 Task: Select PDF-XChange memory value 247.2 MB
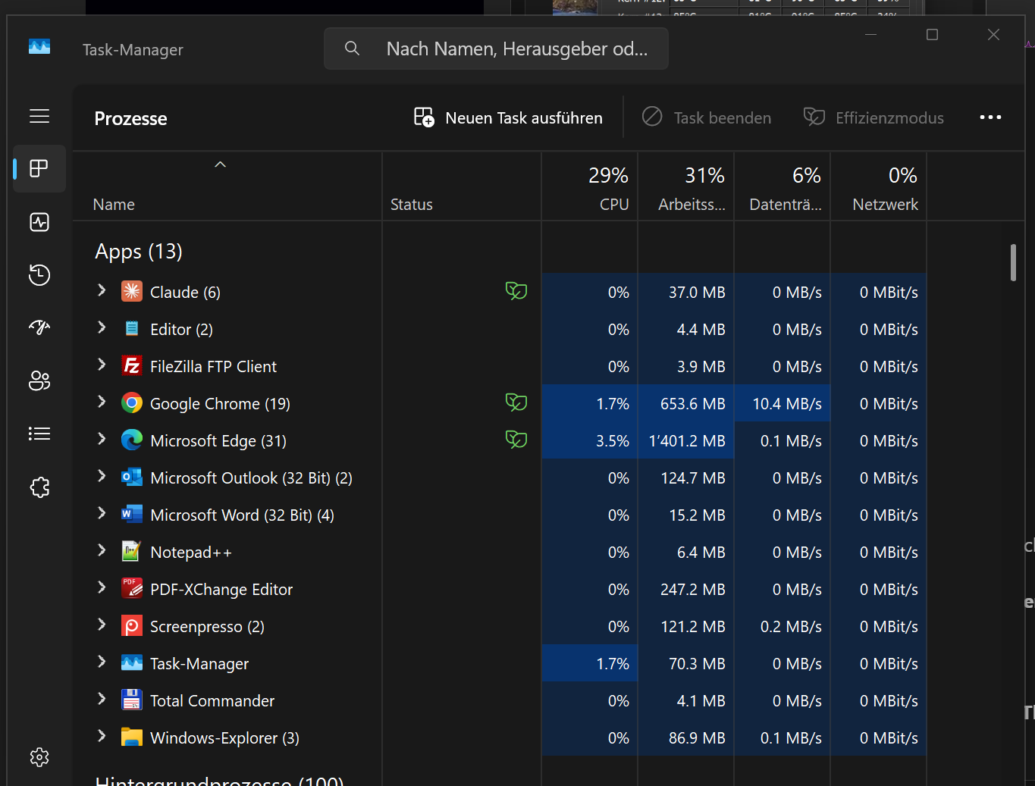click(693, 589)
